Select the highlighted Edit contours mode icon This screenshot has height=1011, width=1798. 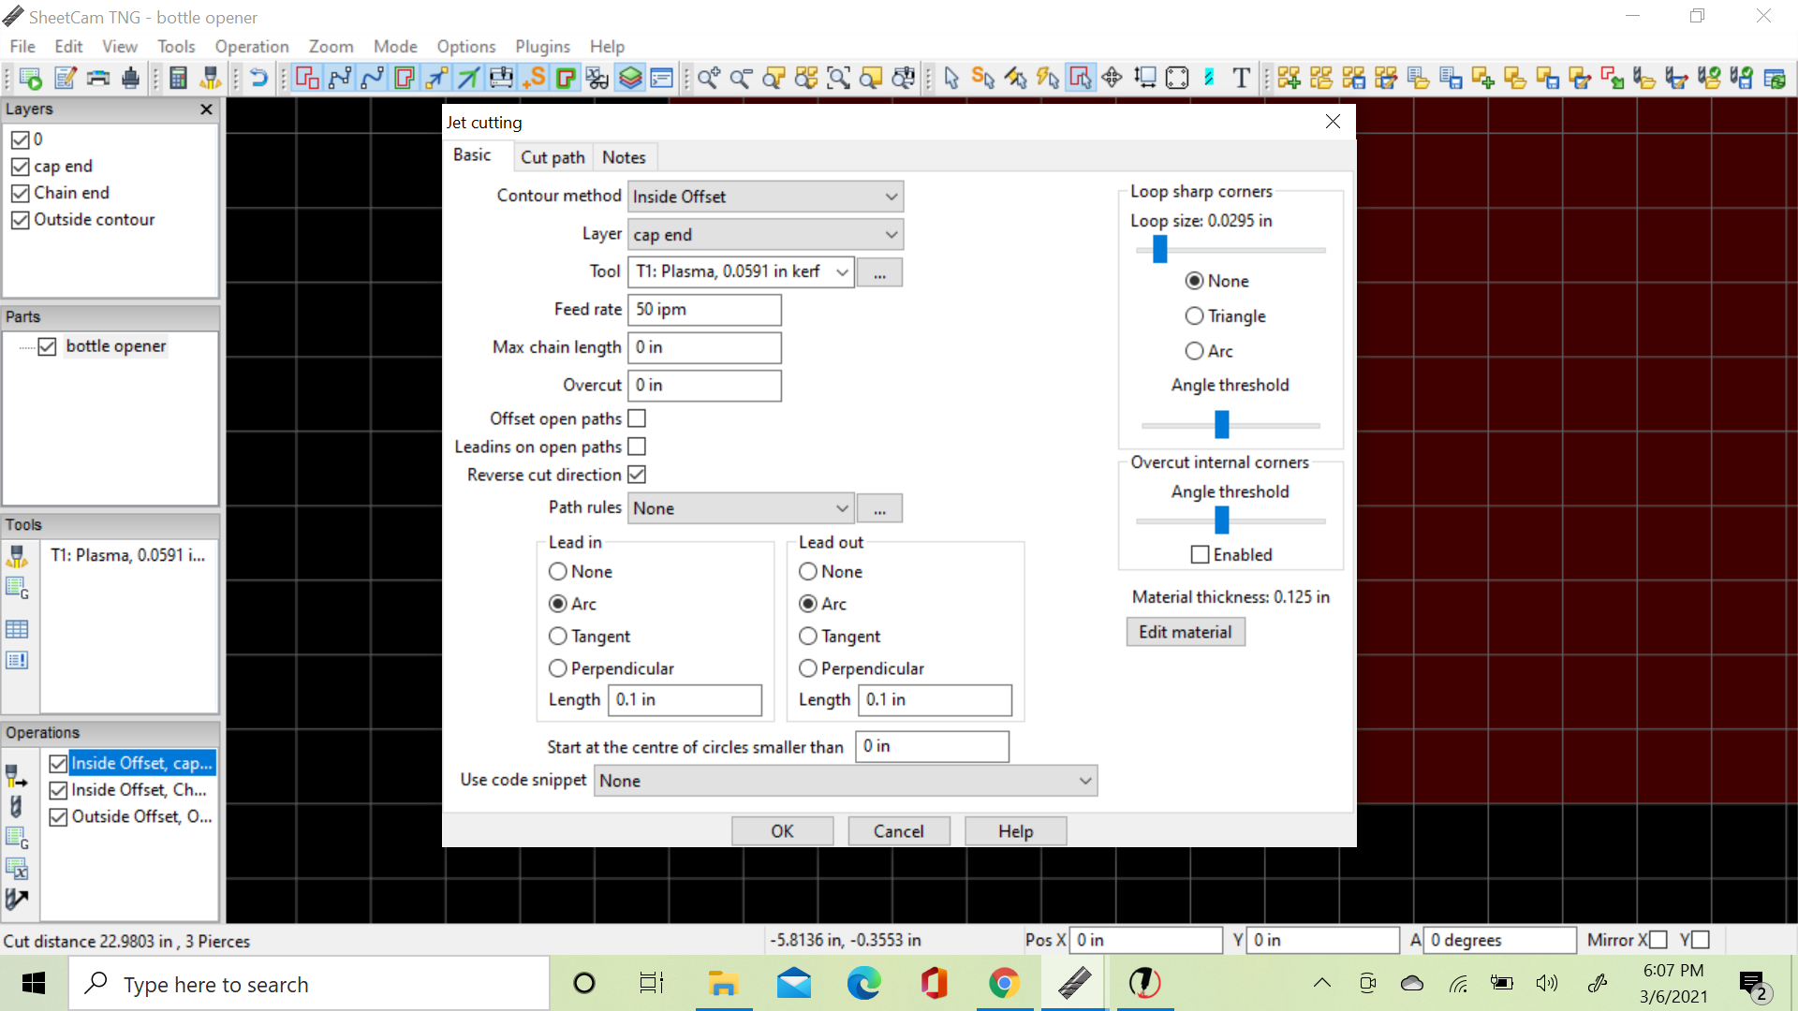[x=1080, y=78]
